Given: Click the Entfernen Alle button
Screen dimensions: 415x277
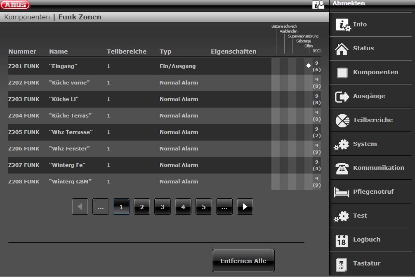Looking at the screenshot, I should (243, 261).
